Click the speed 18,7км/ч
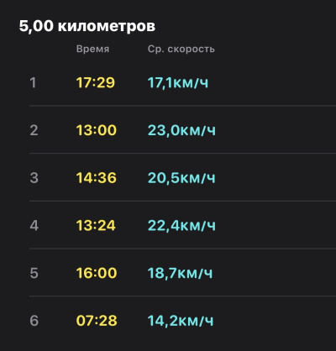Viewport: 336px width, 351px height. 180,273
